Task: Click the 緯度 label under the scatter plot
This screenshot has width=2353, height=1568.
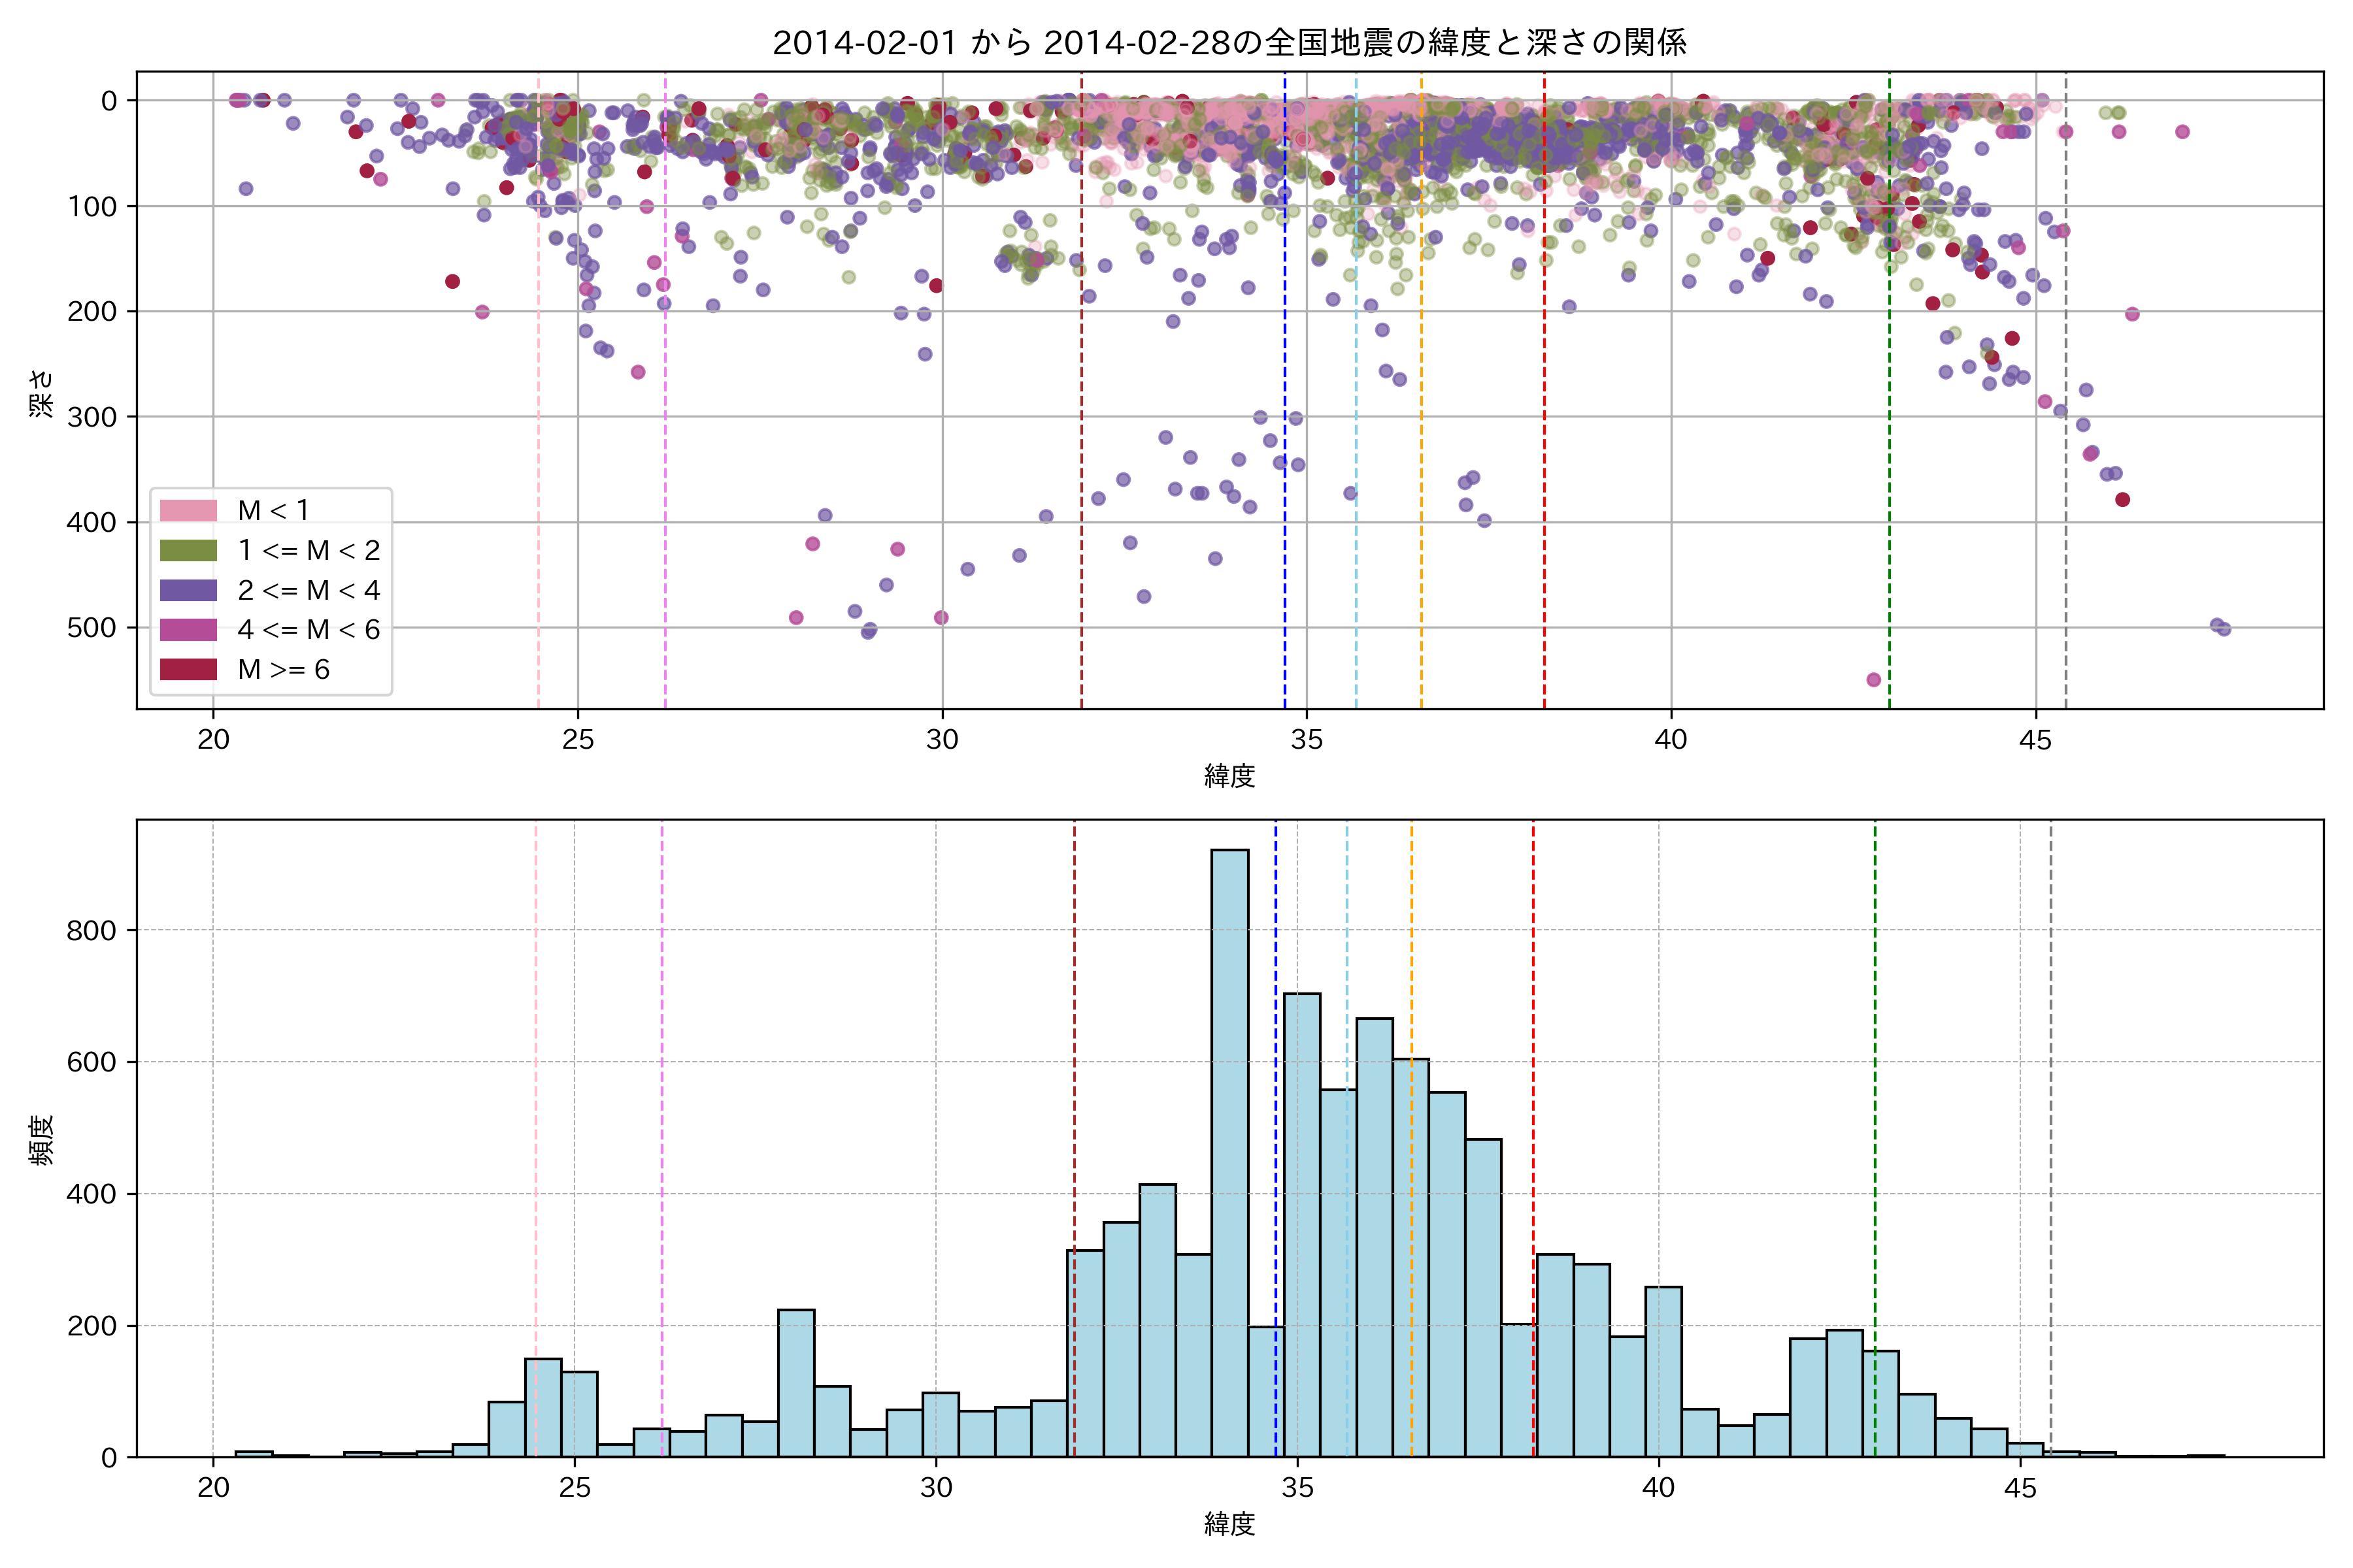Action: tap(1229, 775)
